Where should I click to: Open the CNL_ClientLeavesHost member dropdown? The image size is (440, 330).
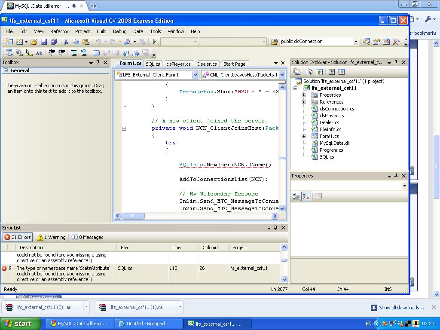point(282,75)
